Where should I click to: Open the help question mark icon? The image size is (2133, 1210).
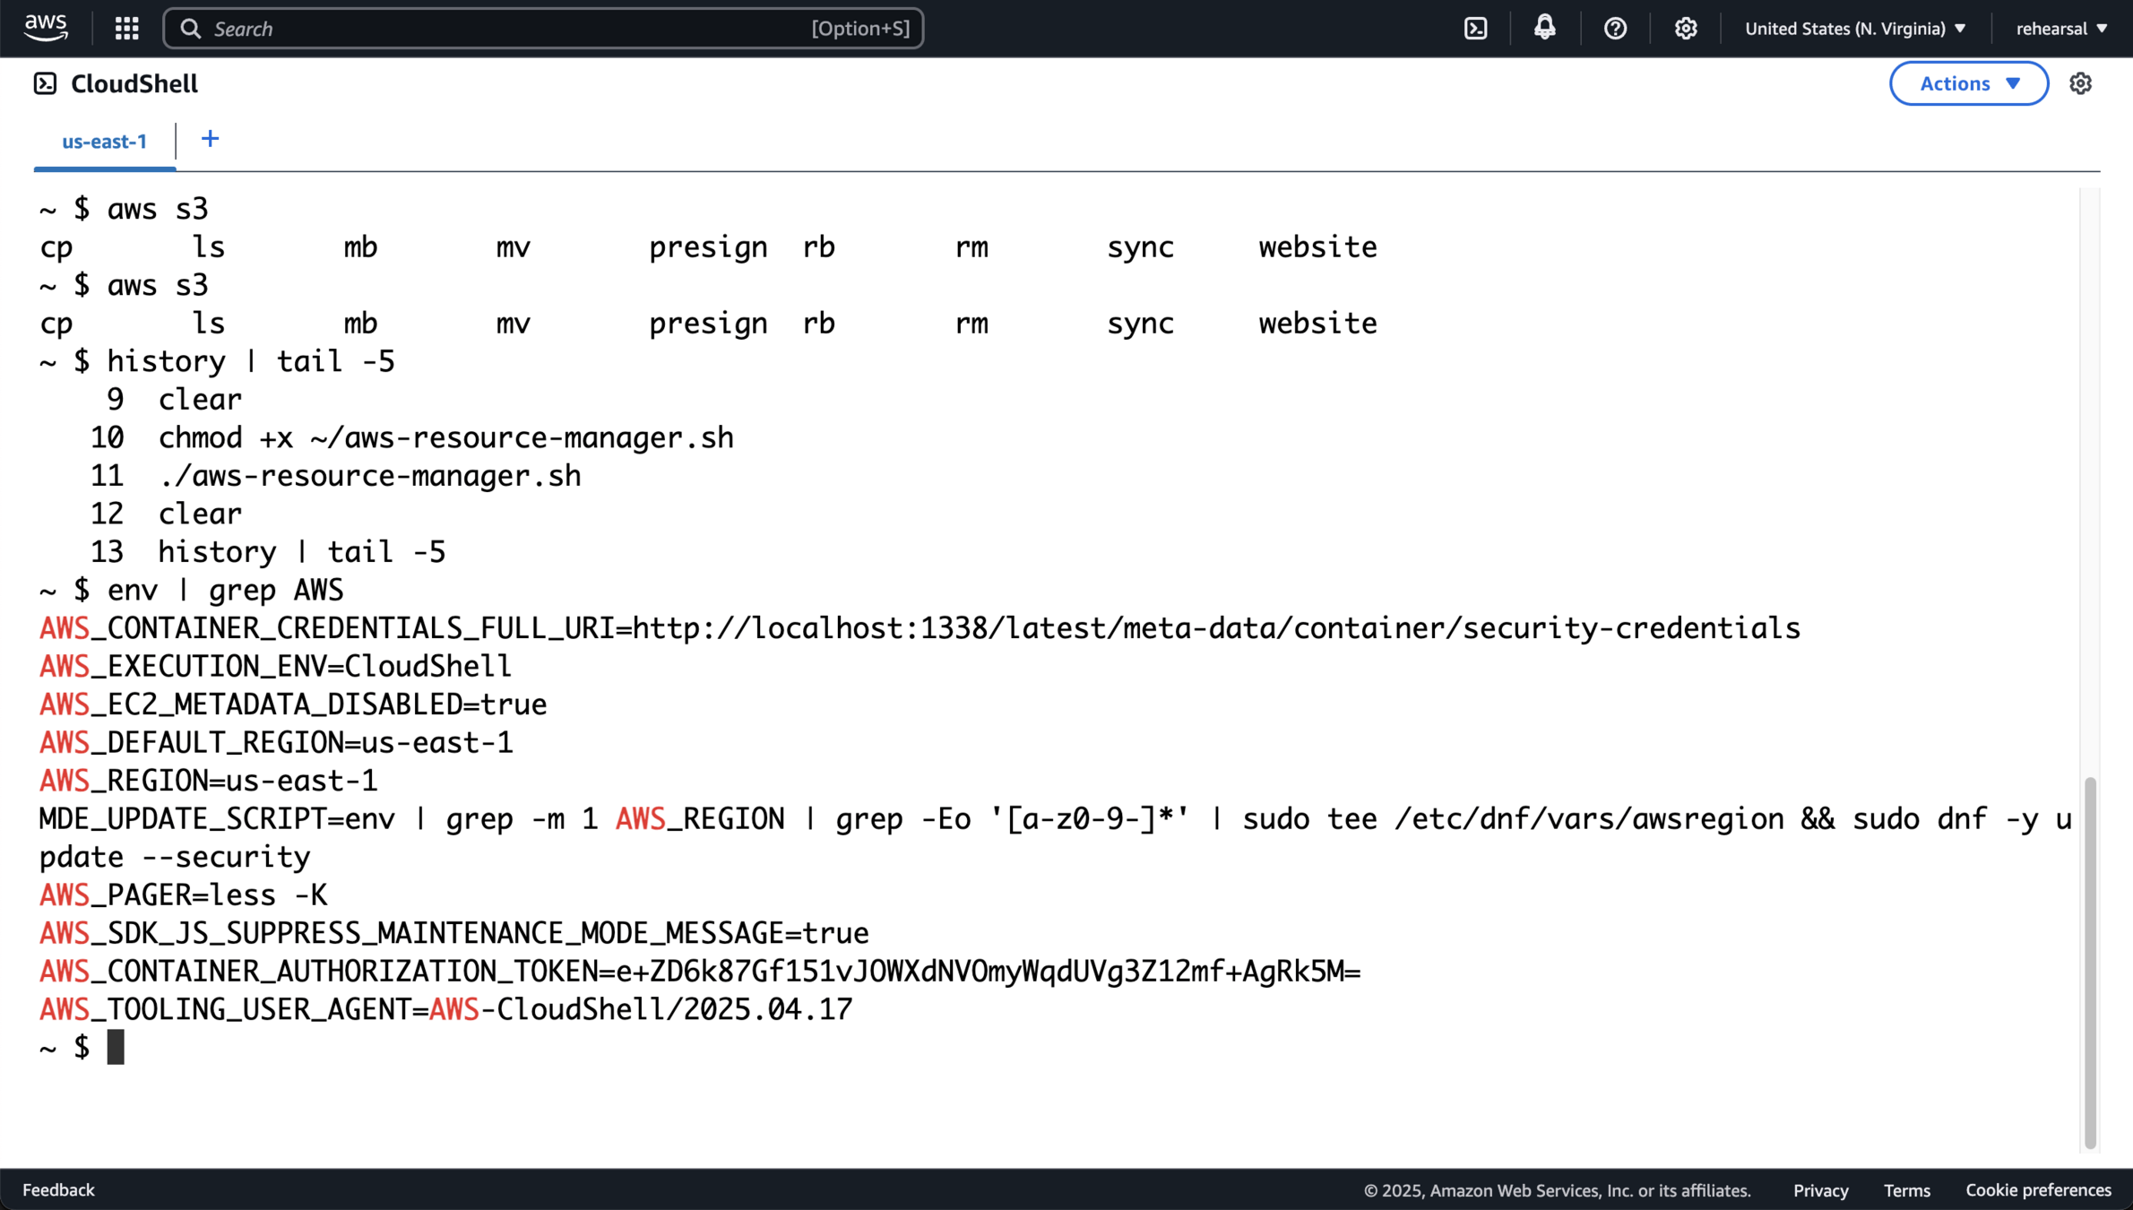coord(1615,29)
